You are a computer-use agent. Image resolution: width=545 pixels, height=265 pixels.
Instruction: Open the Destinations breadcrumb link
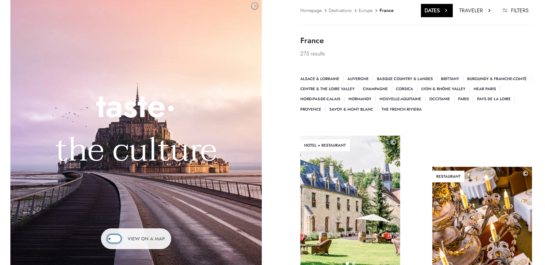point(340,11)
